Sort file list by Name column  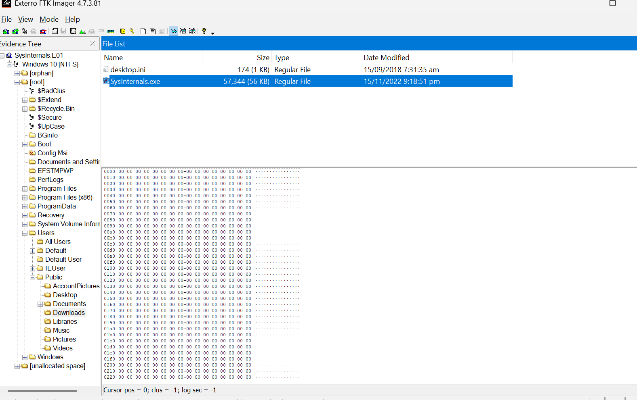[x=152, y=58]
